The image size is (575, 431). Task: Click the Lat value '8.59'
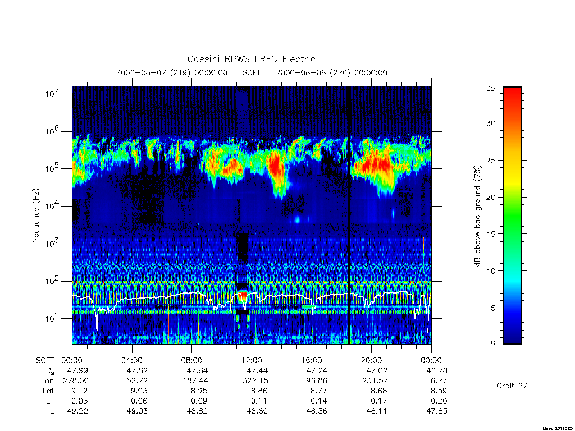coord(439,391)
